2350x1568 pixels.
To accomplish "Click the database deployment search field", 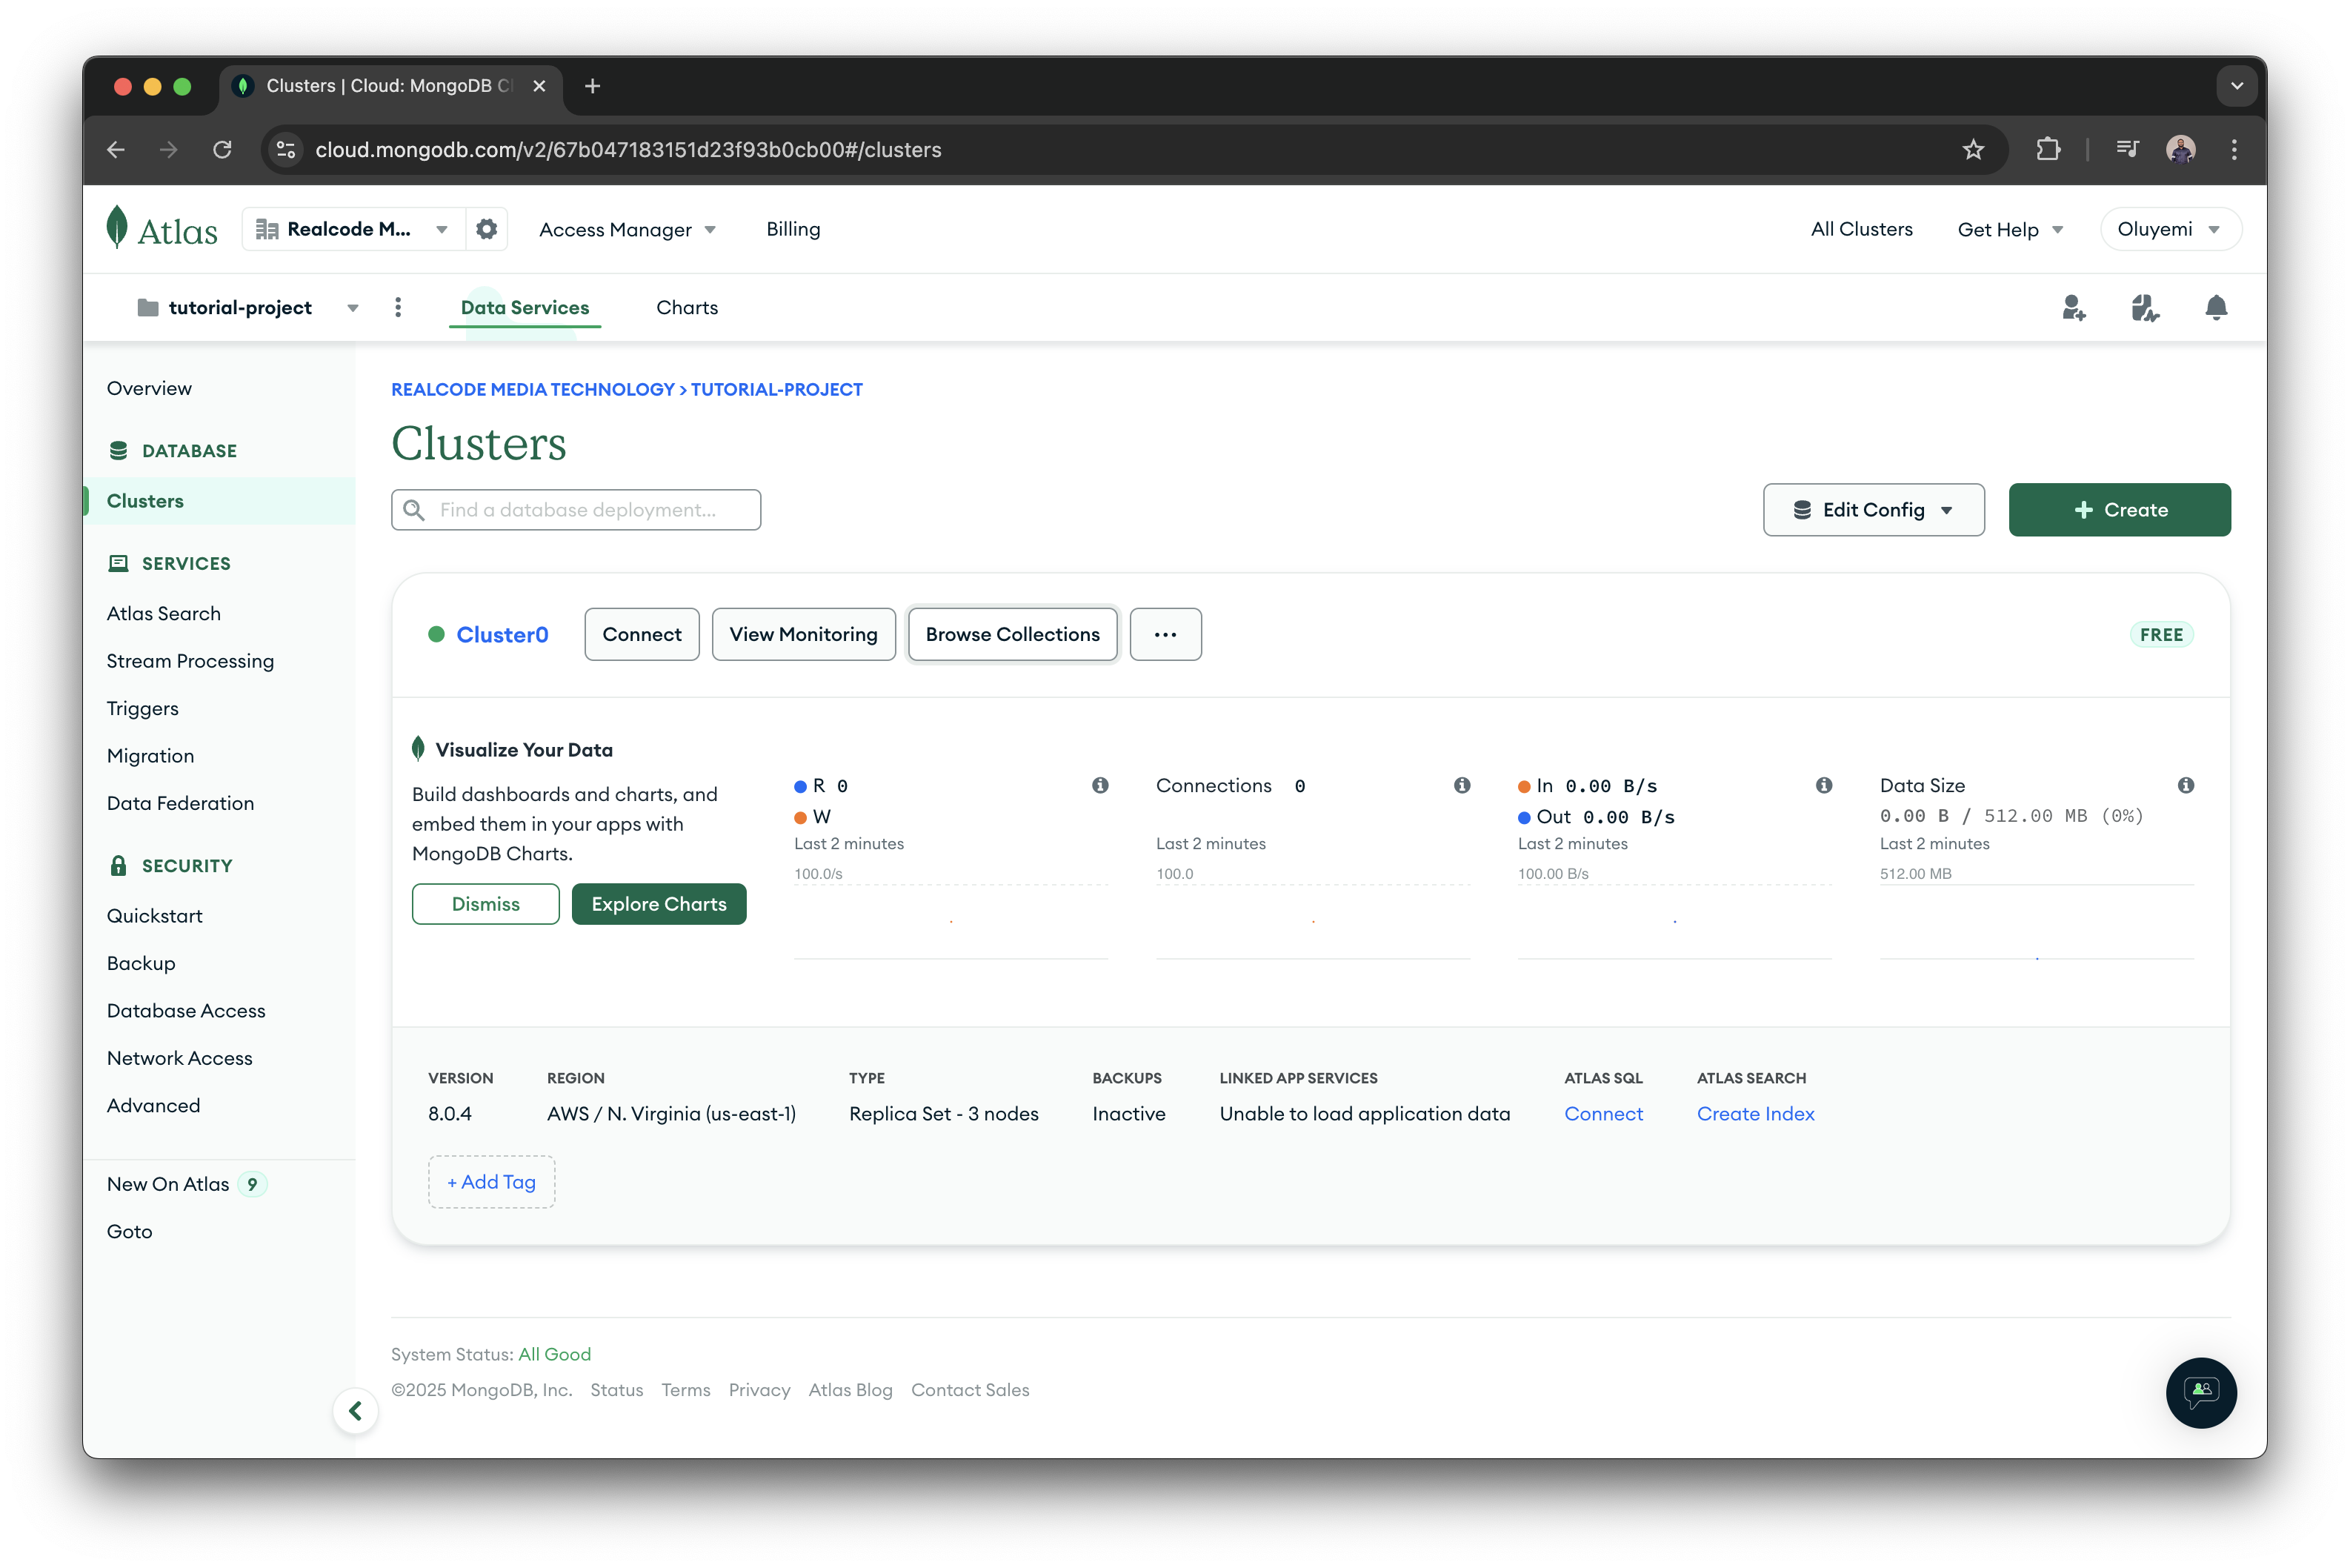I will [576, 509].
